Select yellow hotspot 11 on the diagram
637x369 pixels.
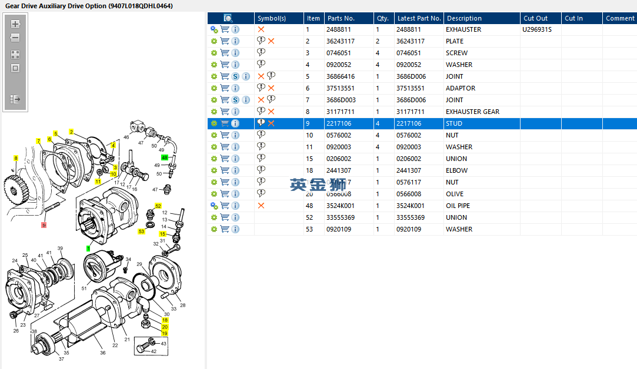[98, 182]
